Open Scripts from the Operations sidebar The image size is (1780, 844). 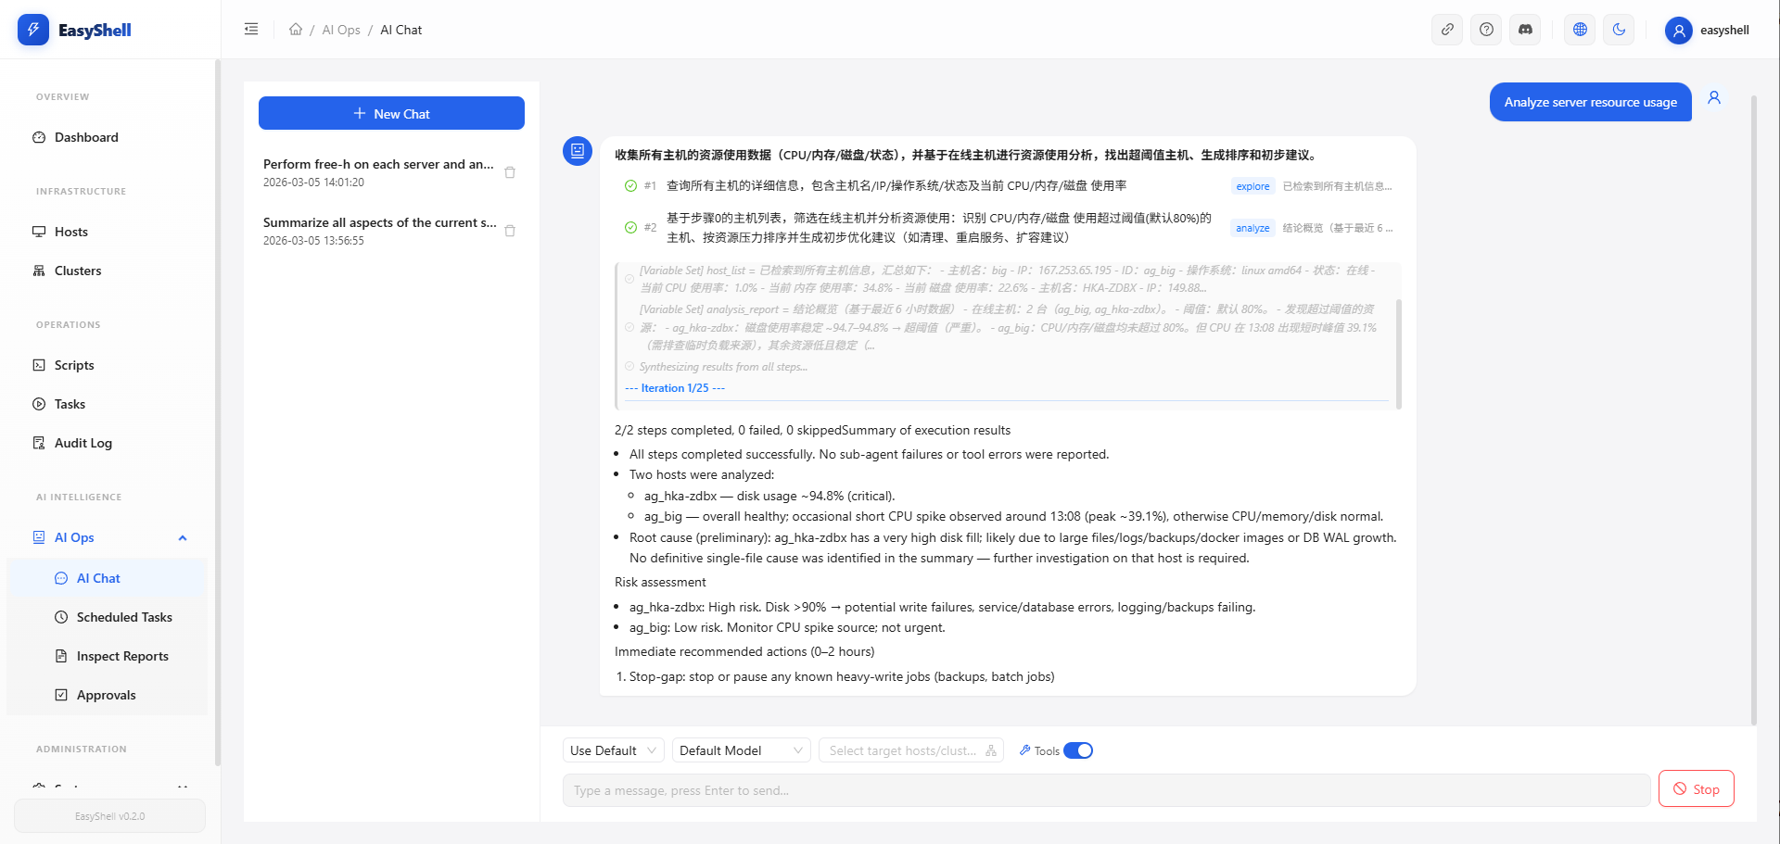pyautogui.click(x=73, y=364)
